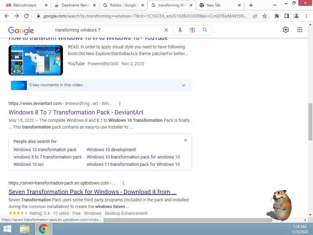Open the Chrome profile avatar
The width and height of the screenshot is (313, 235).
[296, 16]
